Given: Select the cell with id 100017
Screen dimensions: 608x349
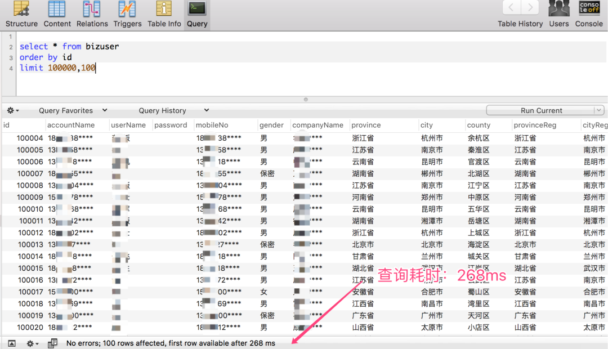Looking at the screenshot, I should pyautogui.click(x=30, y=292).
